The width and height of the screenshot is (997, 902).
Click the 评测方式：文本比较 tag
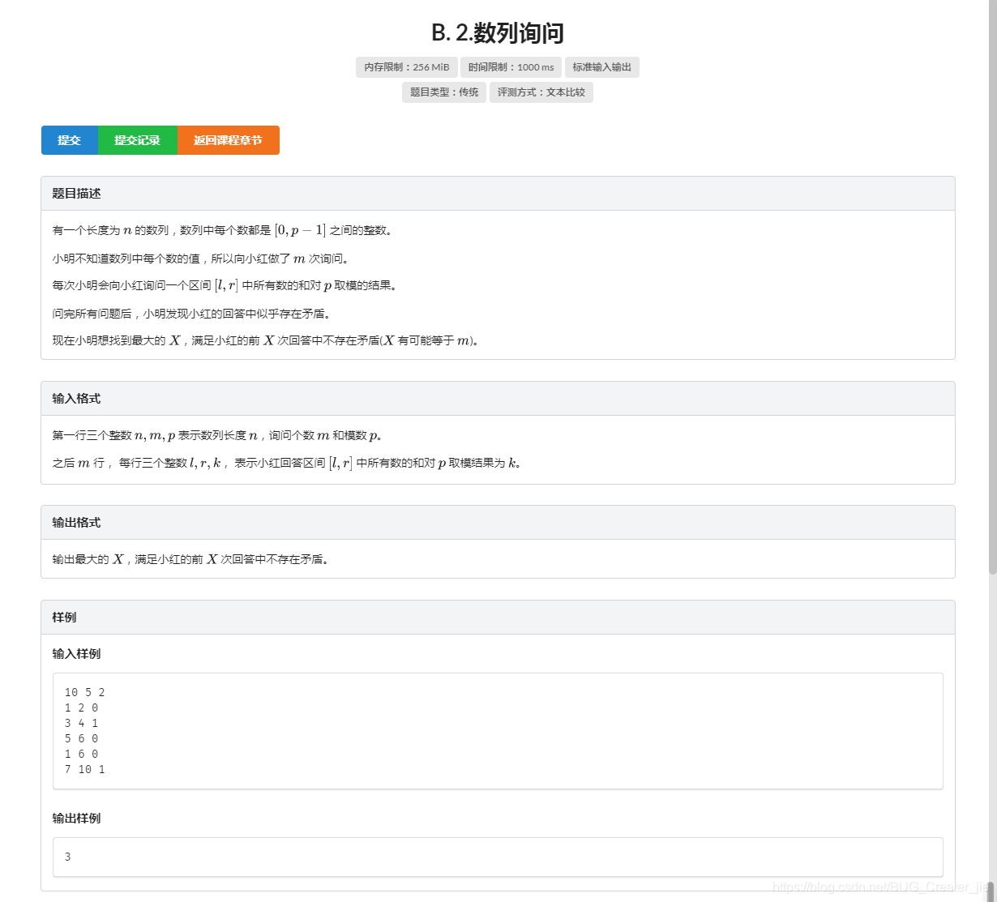tap(541, 92)
